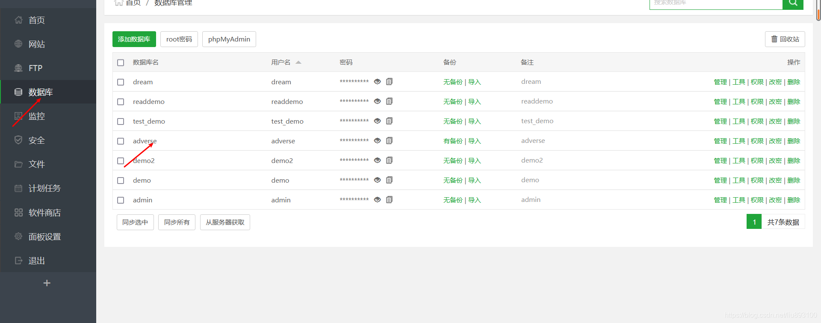Copy the password for demo database
821x323 pixels.
click(389, 180)
